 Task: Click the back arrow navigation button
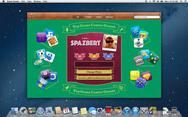pyautogui.click(x=30, y=17)
